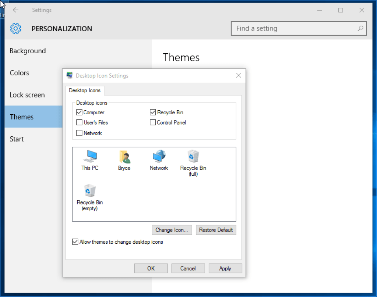This screenshot has width=377, height=297.
Task: Enable the Control Panel checkbox
Action: pyautogui.click(x=153, y=122)
